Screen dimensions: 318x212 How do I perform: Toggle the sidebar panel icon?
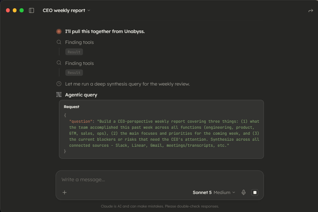pyautogui.click(x=31, y=10)
